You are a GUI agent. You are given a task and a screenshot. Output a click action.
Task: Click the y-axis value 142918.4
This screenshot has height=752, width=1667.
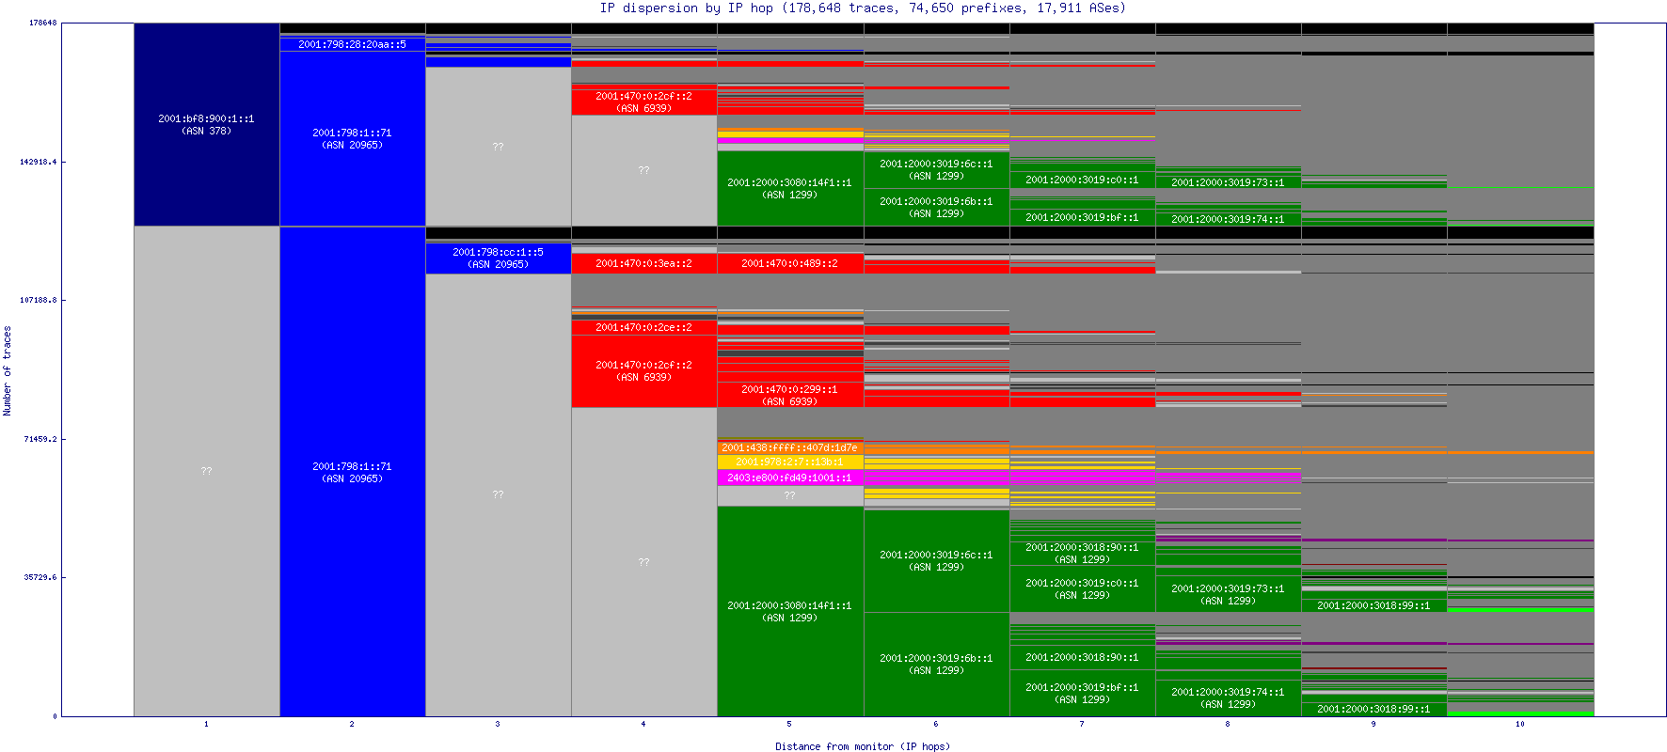click(x=39, y=162)
